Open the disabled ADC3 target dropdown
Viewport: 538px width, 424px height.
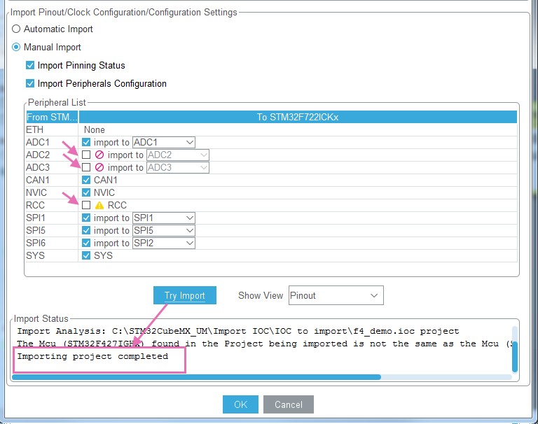178,167
